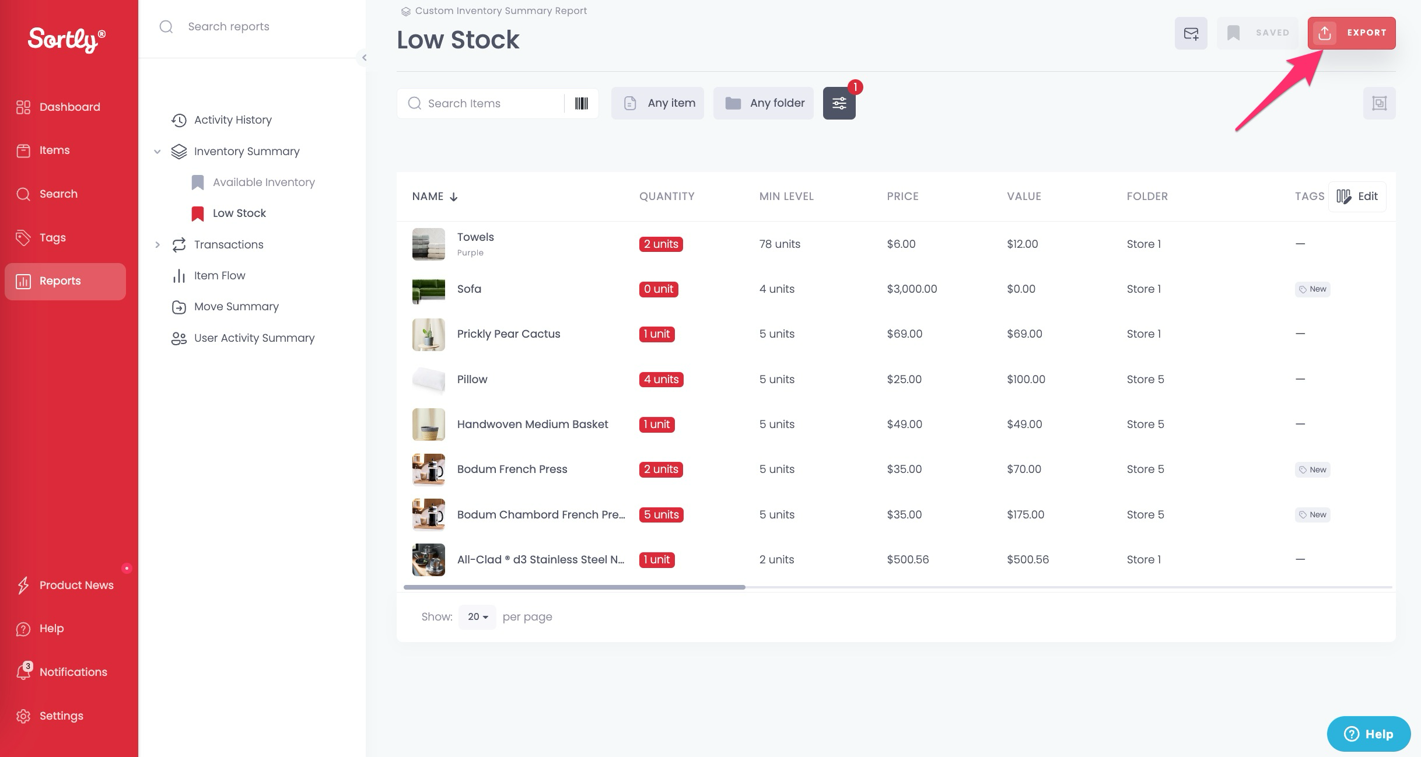Open the filters panel with active filter badge
This screenshot has height=757, width=1421.
[x=839, y=103]
